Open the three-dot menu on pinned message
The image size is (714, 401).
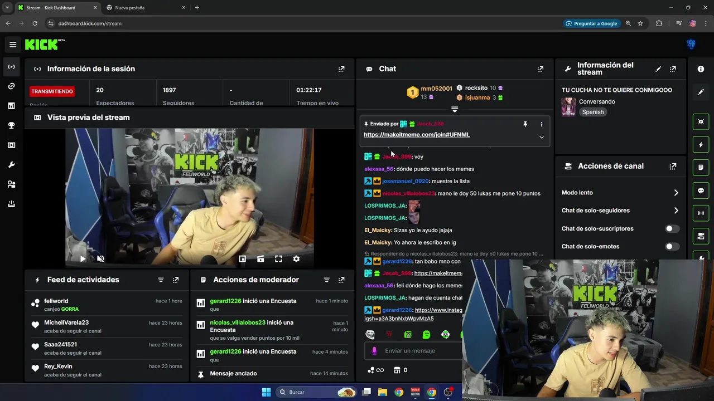(x=541, y=124)
